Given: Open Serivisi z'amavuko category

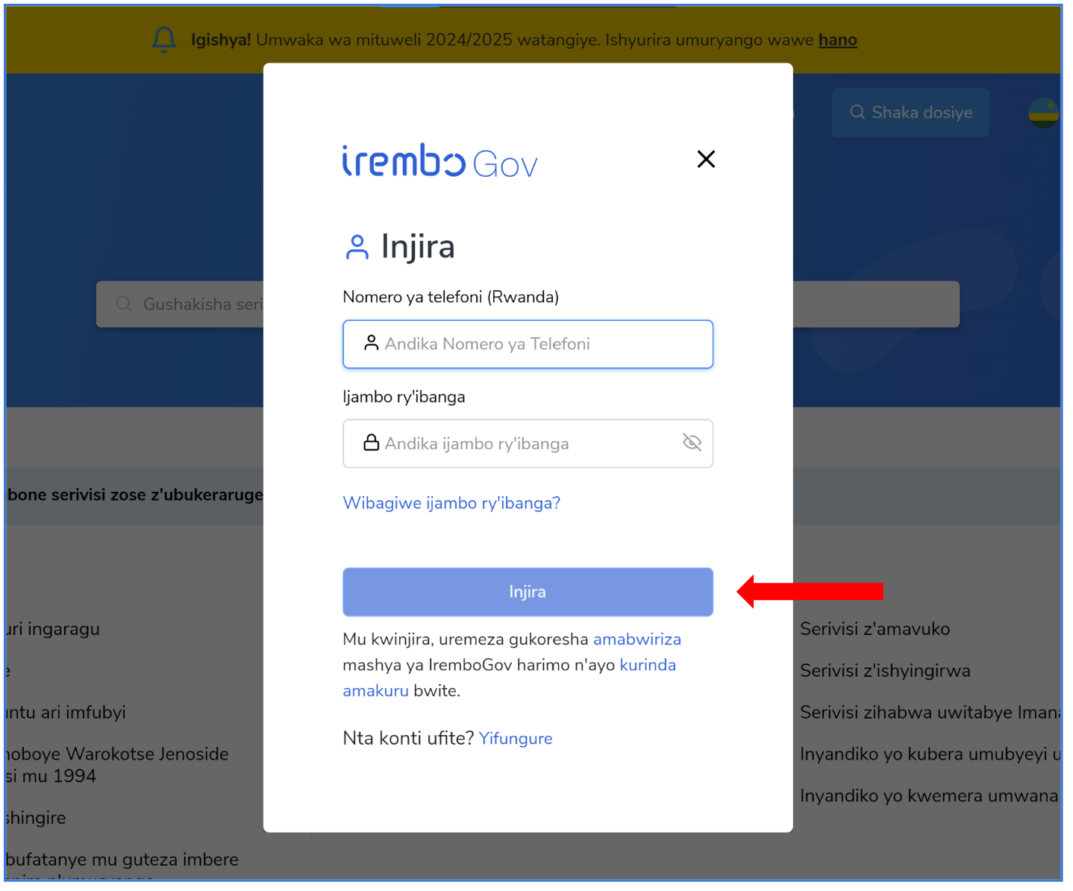Looking at the screenshot, I should pos(875,629).
